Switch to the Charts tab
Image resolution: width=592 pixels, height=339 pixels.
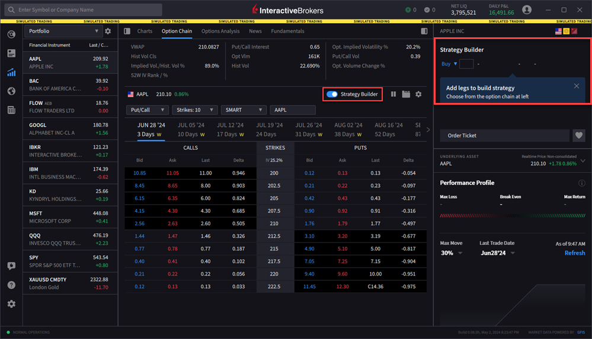click(x=145, y=31)
